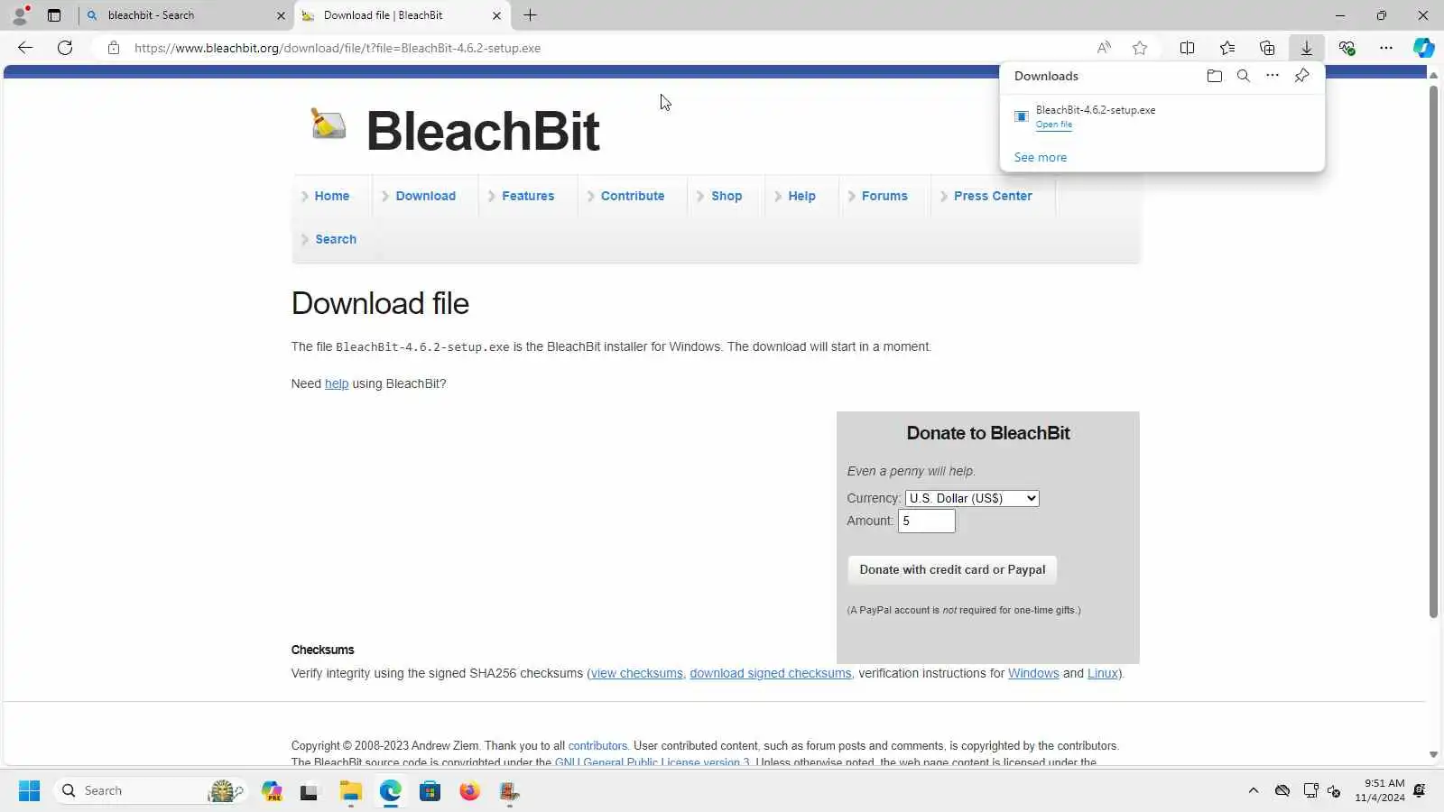Go back to previous page
This screenshot has height=812, width=1444.
(x=25, y=48)
